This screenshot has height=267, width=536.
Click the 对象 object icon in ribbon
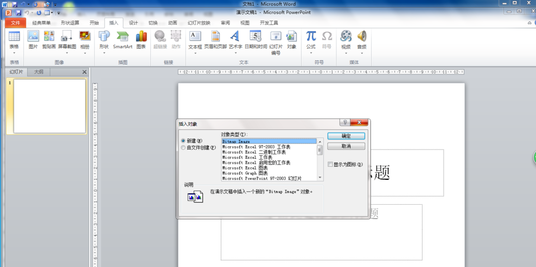(x=291, y=36)
